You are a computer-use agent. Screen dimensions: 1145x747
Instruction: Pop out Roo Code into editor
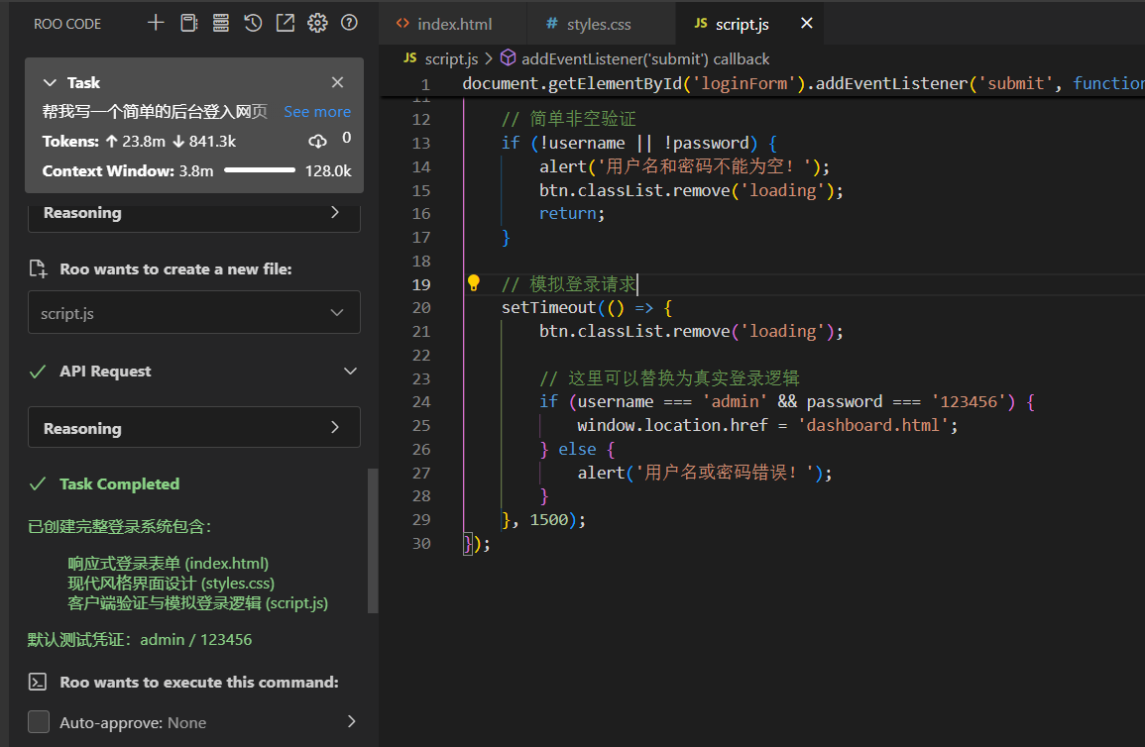tap(285, 23)
